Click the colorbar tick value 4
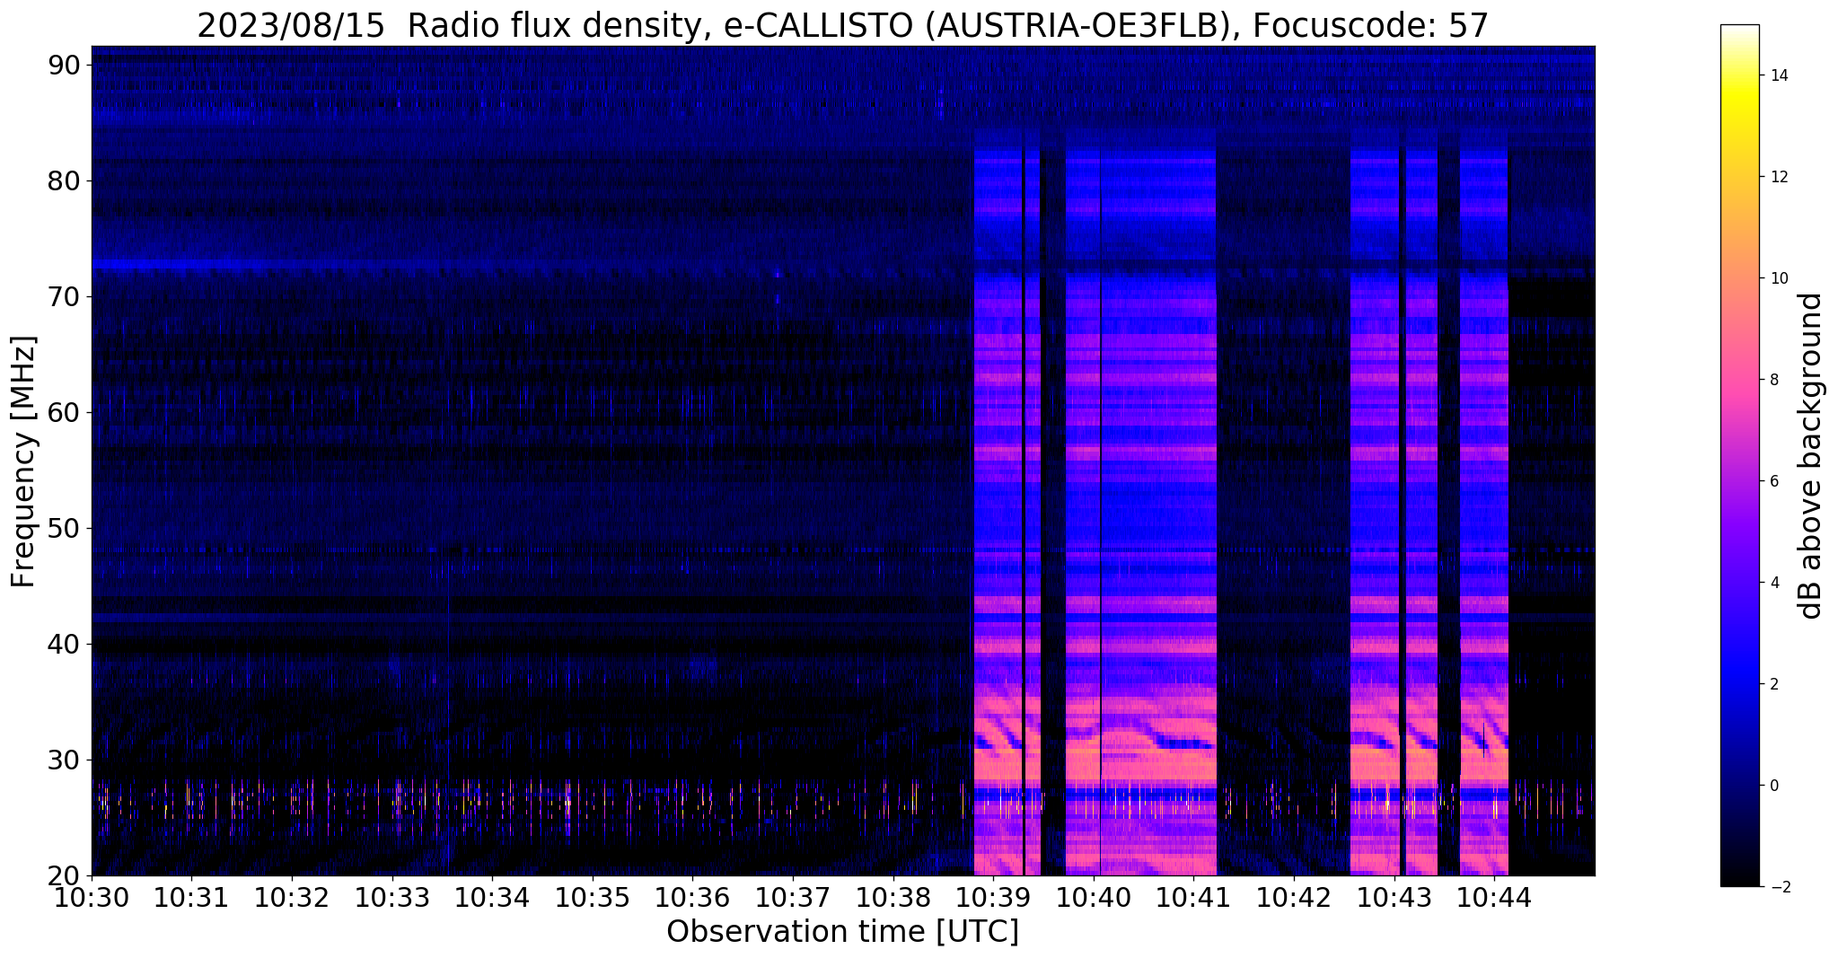Image resolution: width=1838 pixels, height=958 pixels. 1773,583
